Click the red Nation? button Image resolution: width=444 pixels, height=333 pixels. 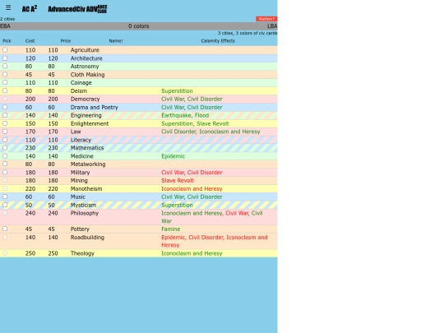266,19
